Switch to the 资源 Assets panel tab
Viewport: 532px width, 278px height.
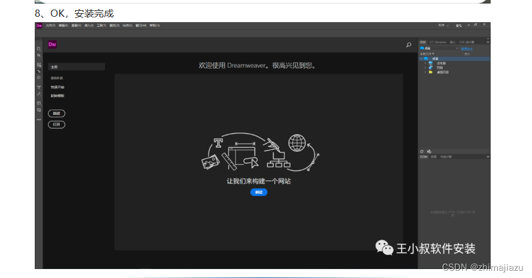(x=434, y=157)
